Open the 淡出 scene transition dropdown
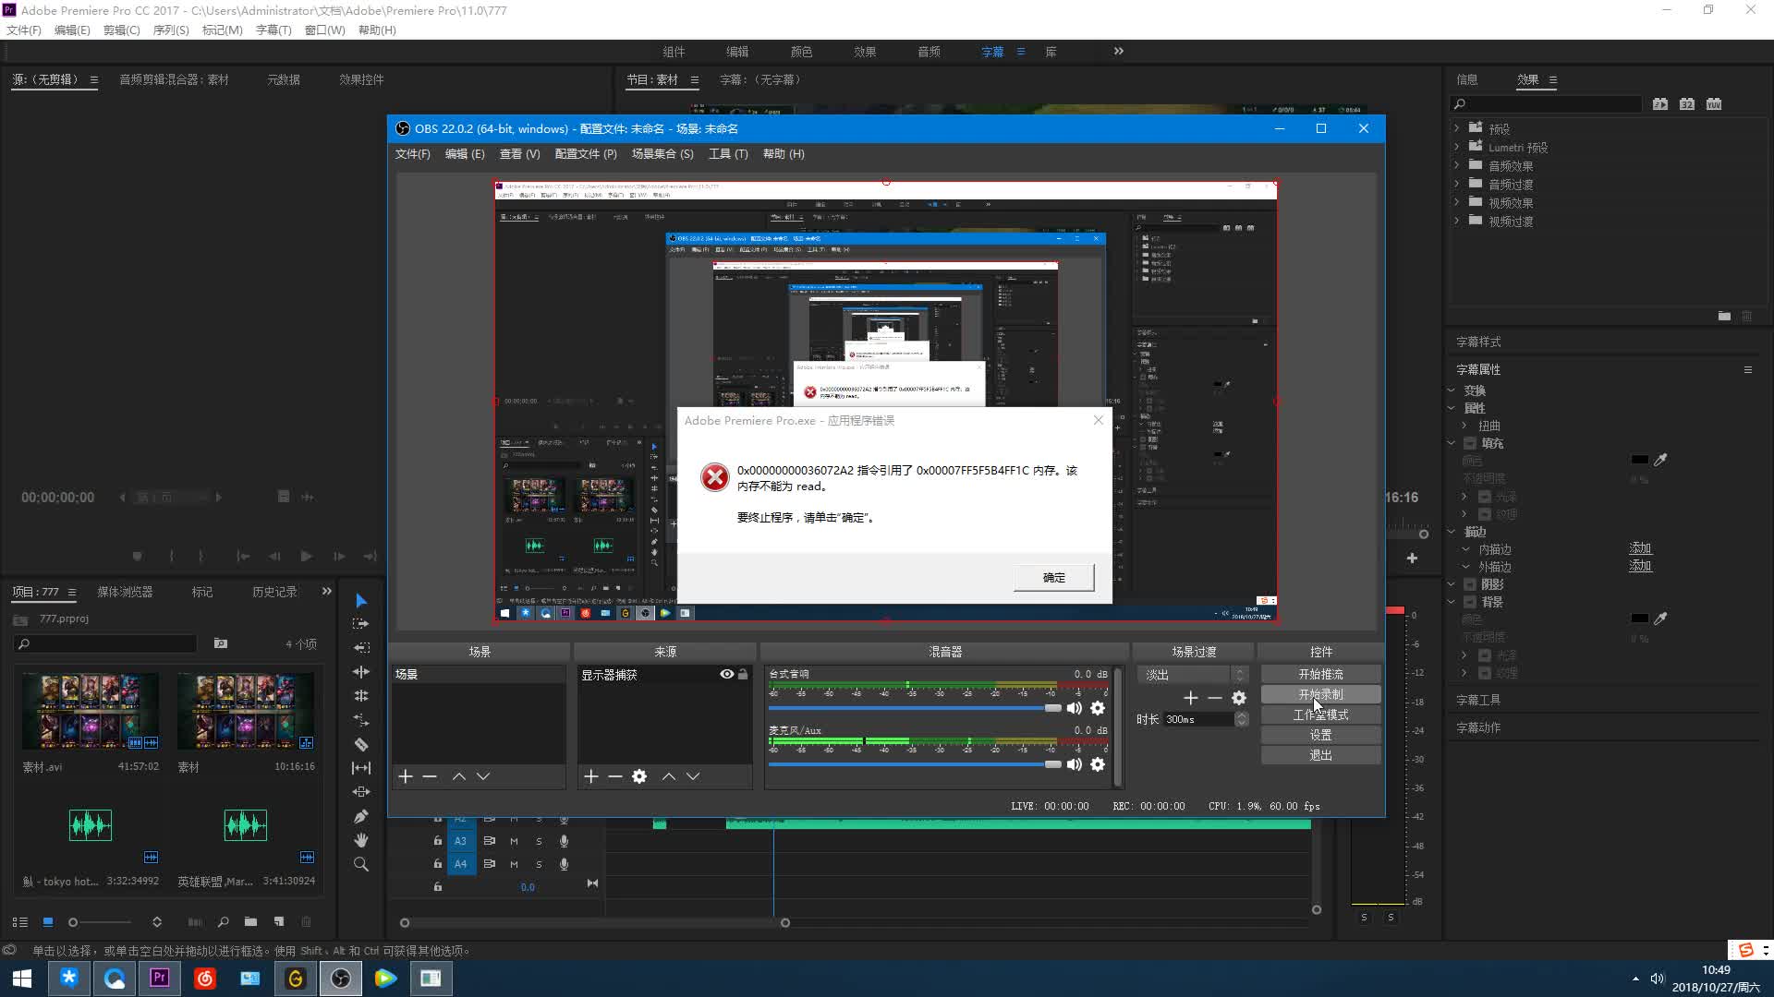The width and height of the screenshot is (1774, 997). coord(1195,675)
